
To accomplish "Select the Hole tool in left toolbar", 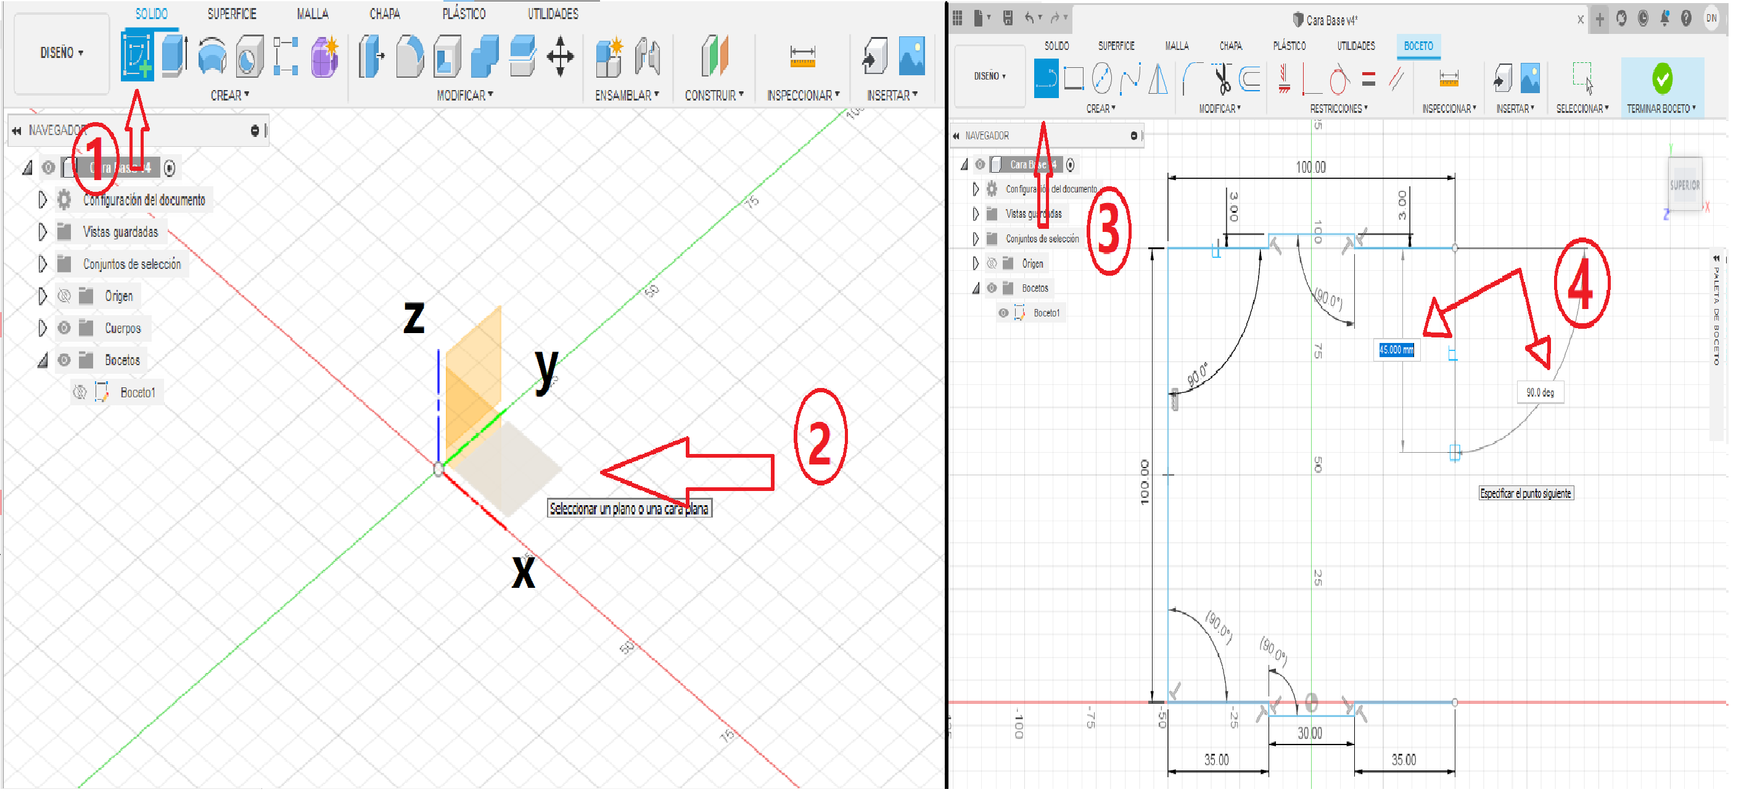I will (250, 56).
